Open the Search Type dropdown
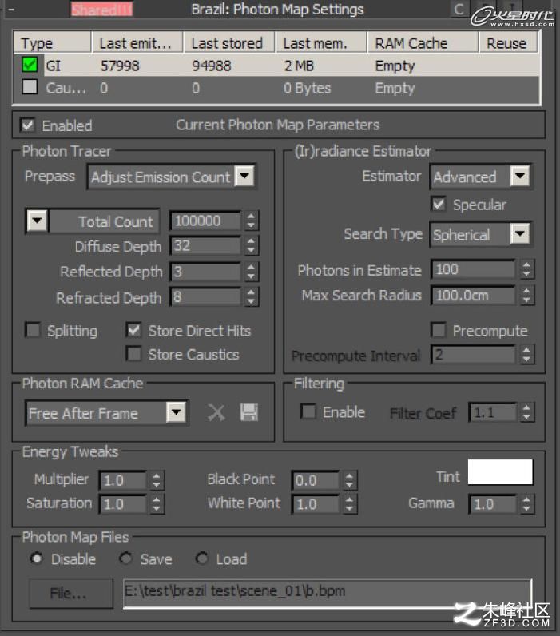 [520, 233]
